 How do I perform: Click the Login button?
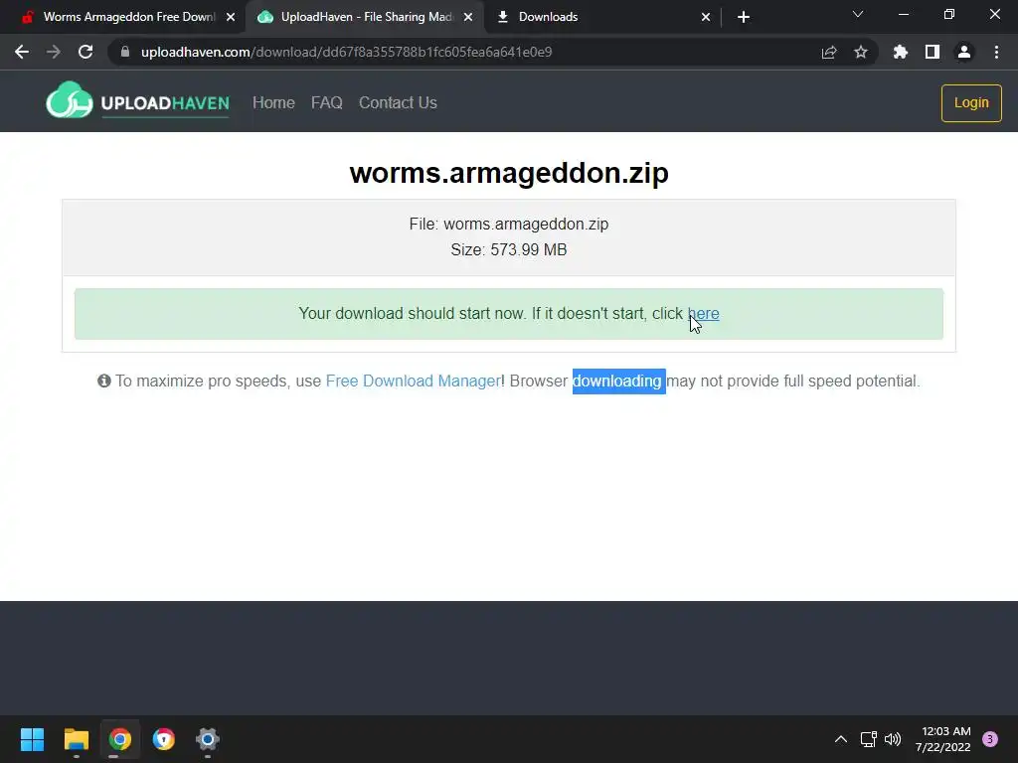pyautogui.click(x=971, y=103)
